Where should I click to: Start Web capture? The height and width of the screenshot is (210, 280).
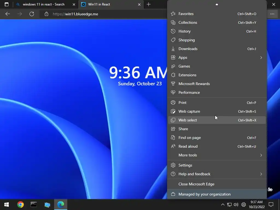[x=217, y=112]
